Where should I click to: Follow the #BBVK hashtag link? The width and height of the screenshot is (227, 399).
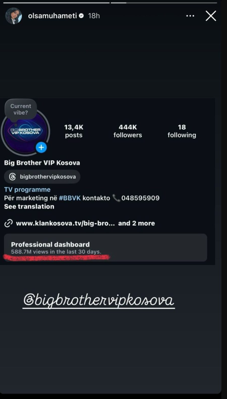(x=70, y=198)
